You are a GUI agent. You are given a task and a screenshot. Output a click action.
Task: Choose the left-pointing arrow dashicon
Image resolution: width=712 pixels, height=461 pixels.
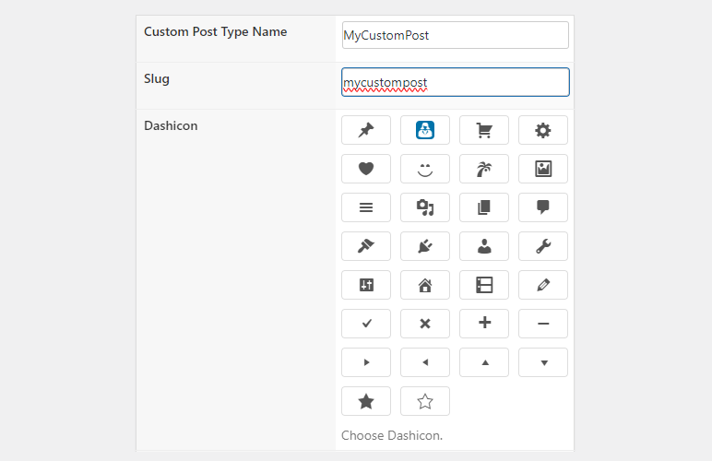[425, 362]
